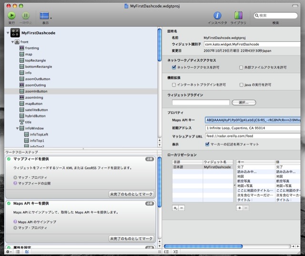Image resolution: width=305 pixels, height=256 pixels.
Task: Select the zoomInButton row
Action: click(x=81, y=91)
